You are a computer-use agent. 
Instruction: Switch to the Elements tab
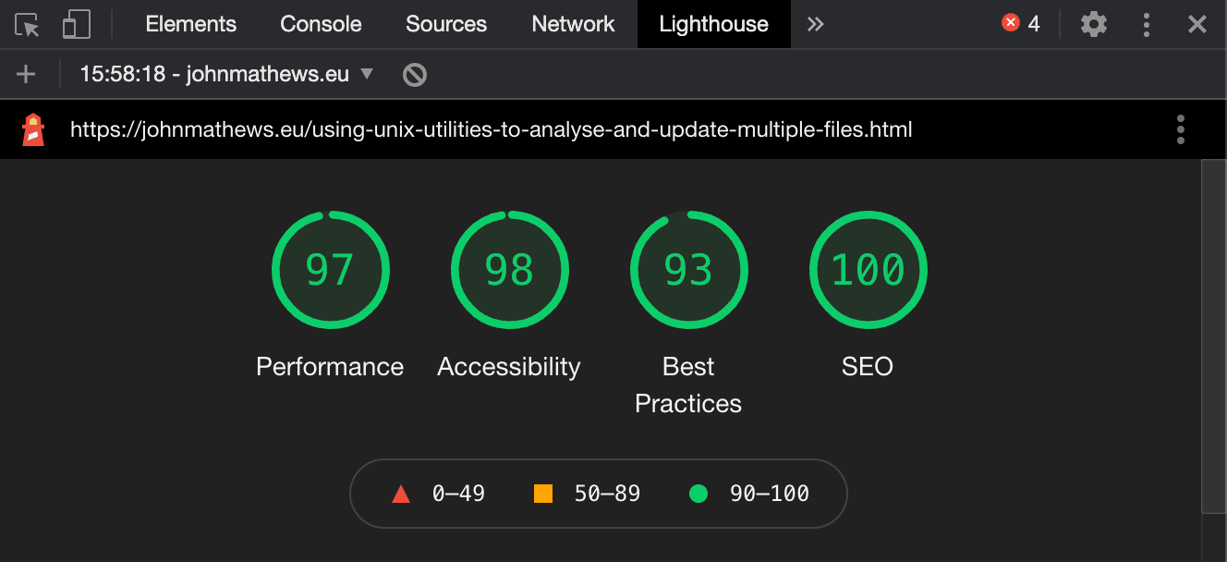(x=190, y=24)
